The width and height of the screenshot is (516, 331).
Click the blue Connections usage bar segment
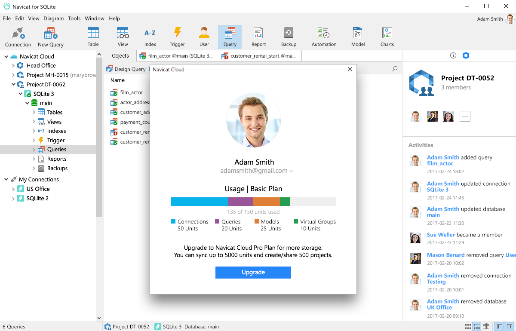(x=199, y=202)
